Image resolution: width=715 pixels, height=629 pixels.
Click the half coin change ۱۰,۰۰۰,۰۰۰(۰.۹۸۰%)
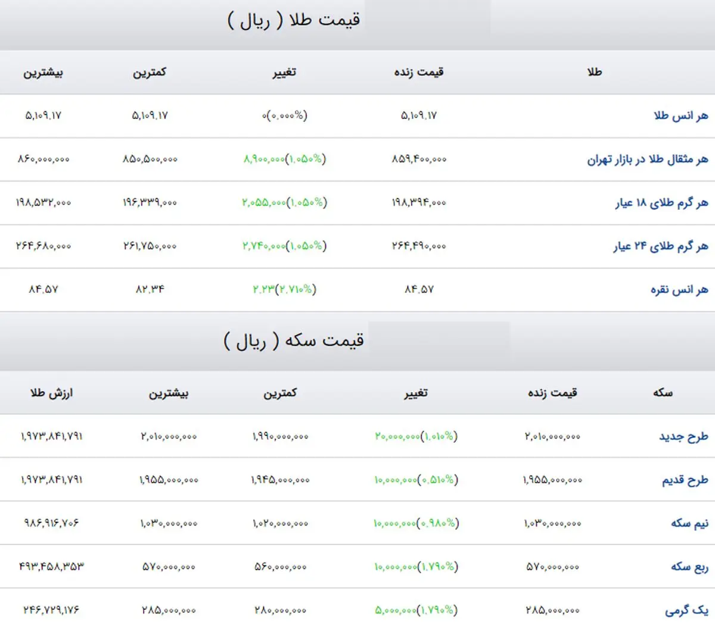click(416, 523)
